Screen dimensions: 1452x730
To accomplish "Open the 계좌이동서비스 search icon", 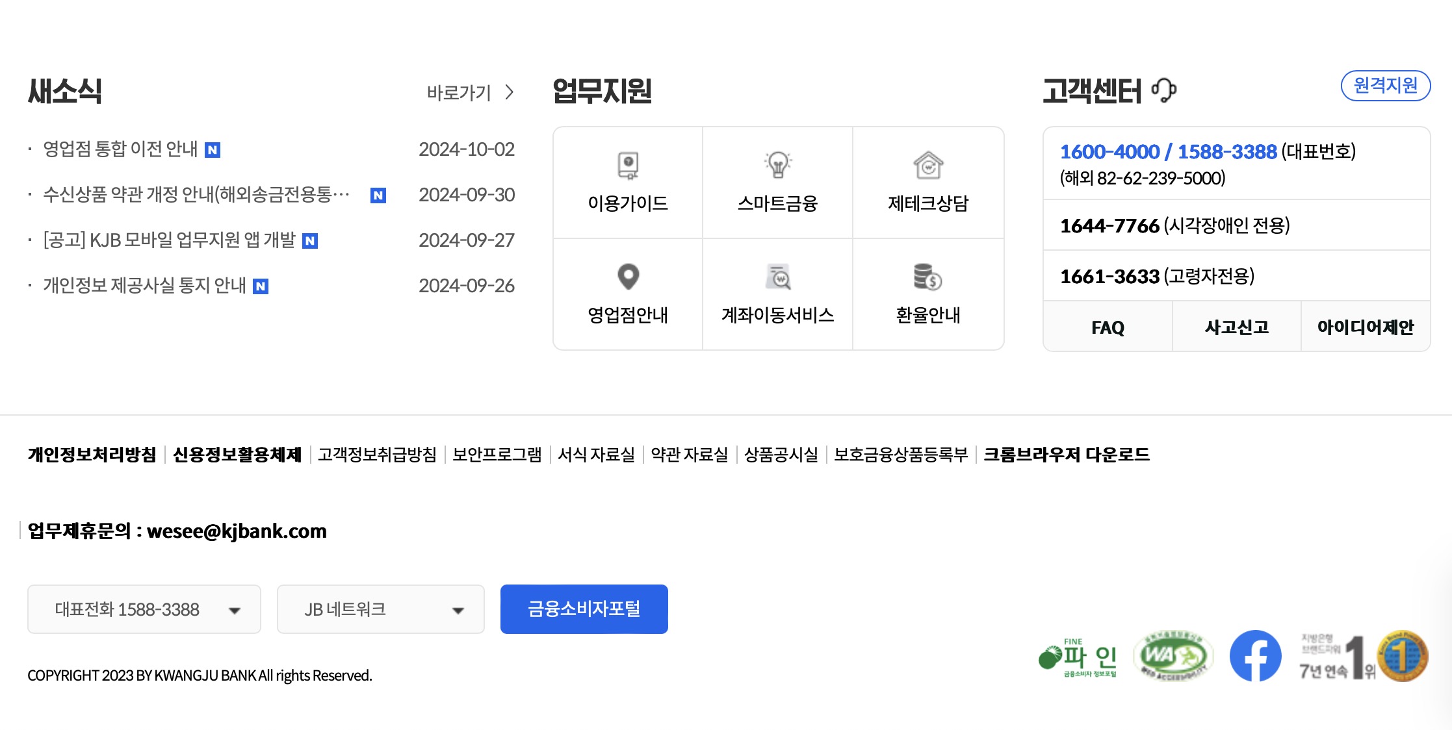I will coord(777,277).
